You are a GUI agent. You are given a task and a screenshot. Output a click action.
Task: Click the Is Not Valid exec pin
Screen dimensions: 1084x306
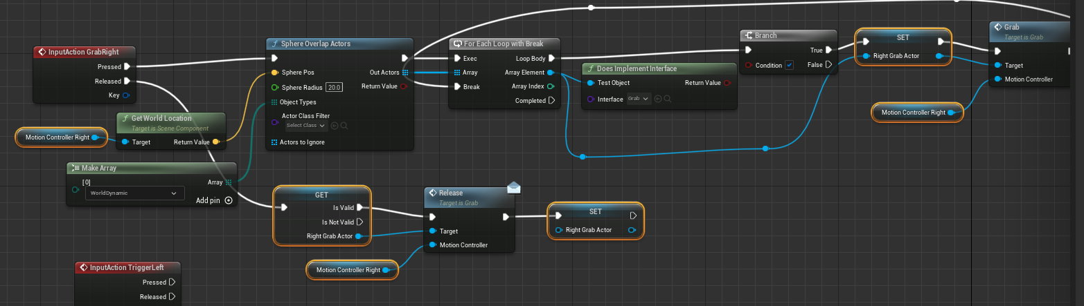(x=359, y=222)
